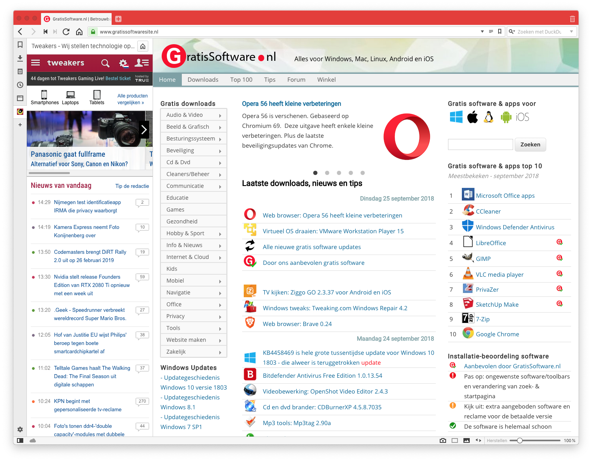Go to the homepage via house icon
Screen dimensions: 592x461
pos(79,32)
